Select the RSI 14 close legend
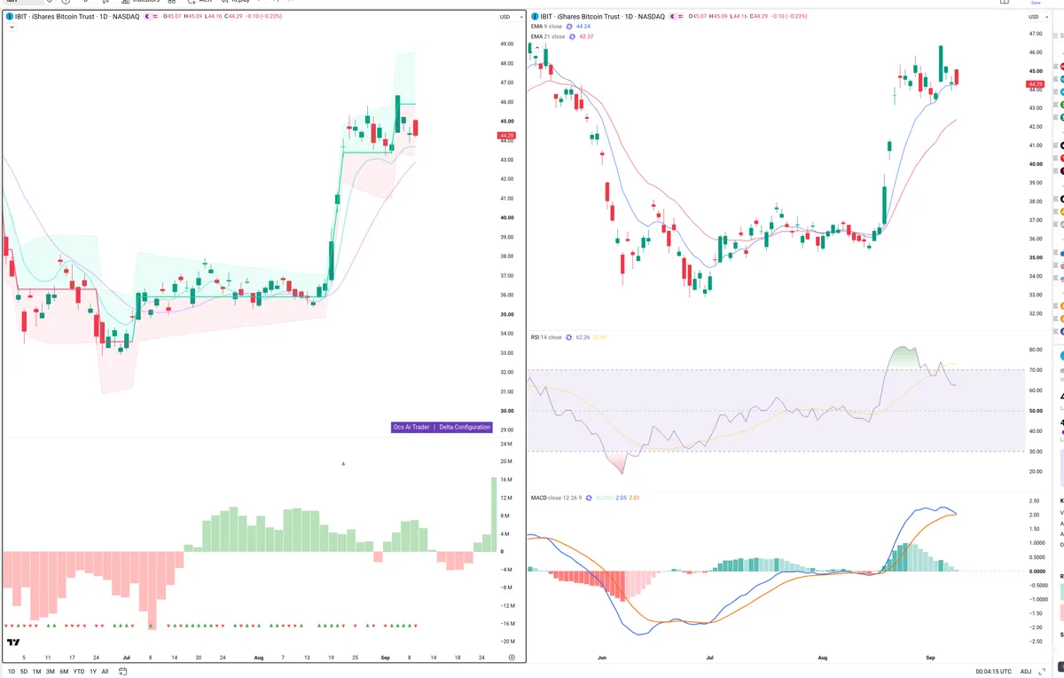Image resolution: width=1064 pixels, height=678 pixels. pyautogui.click(x=546, y=337)
